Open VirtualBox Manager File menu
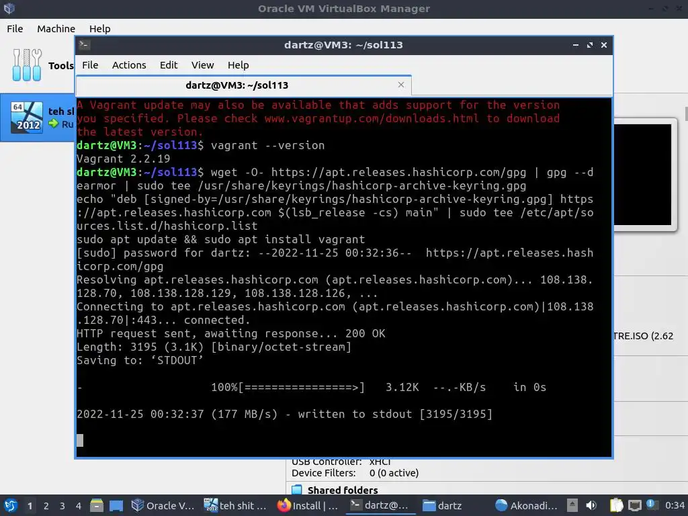Image resolution: width=688 pixels, height=516 pixels. coord(15,28)
